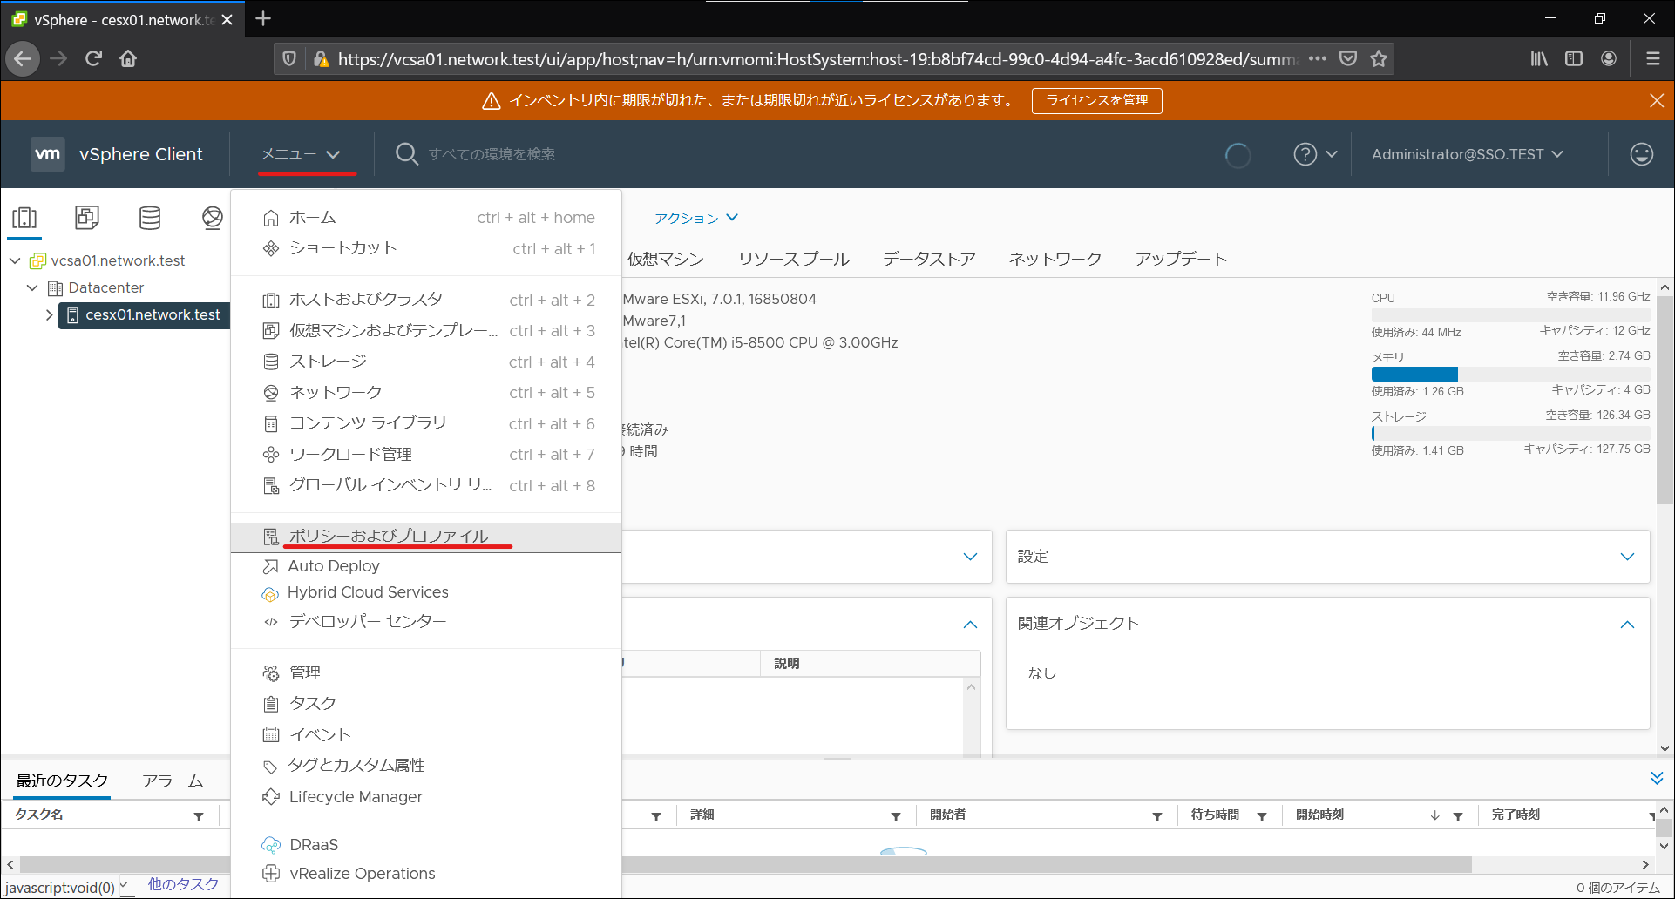This screenshot has width=1675, height=899.
Task: Click the vm logo
Action: (48, 154)
